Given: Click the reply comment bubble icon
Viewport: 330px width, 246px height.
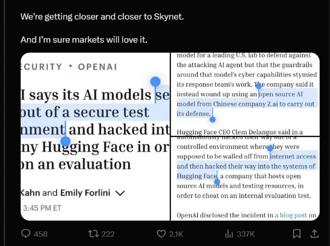Looking at the screenshot, I should point(26,234).
